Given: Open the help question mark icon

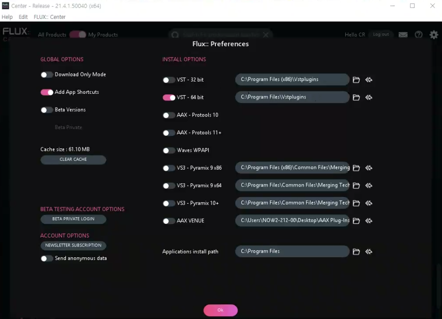Looking at the screenshot, I should (x=418, y=35).
